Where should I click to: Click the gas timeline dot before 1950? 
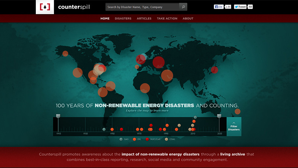[x=104, y=130]
